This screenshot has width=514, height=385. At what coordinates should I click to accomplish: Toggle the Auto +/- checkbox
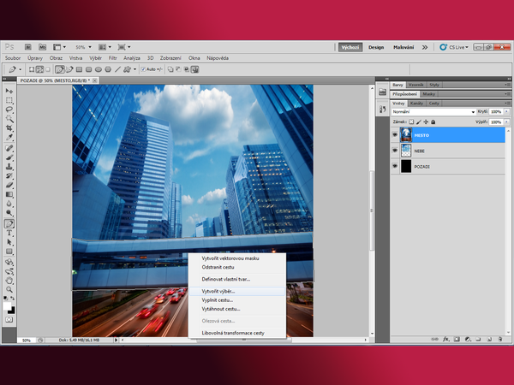coord(142,69)
